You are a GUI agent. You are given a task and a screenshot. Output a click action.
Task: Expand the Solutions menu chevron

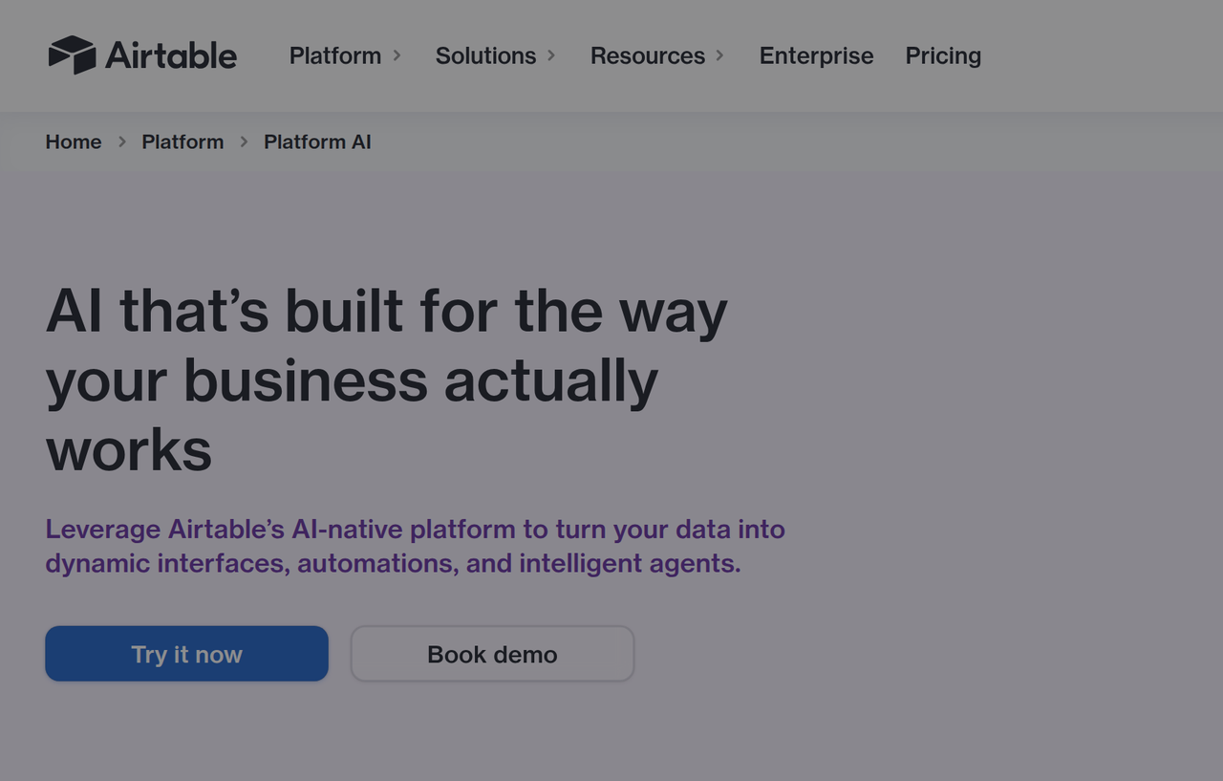[551, 55]
